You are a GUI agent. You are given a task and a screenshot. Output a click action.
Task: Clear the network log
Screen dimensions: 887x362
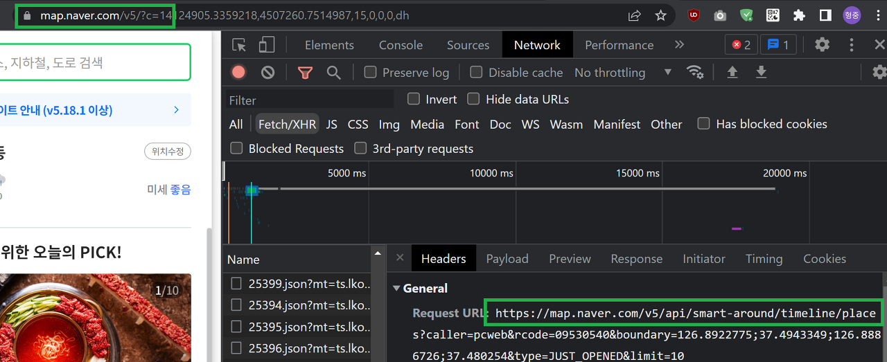click(x=267, y=72)
